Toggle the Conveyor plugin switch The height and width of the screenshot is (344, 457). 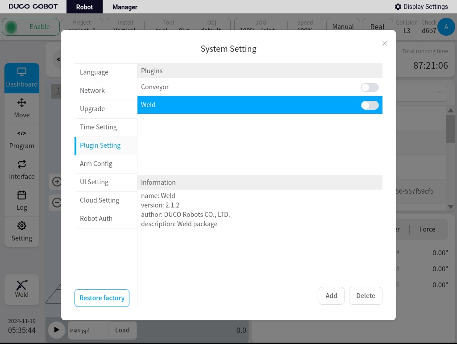[x=370, y=87]
